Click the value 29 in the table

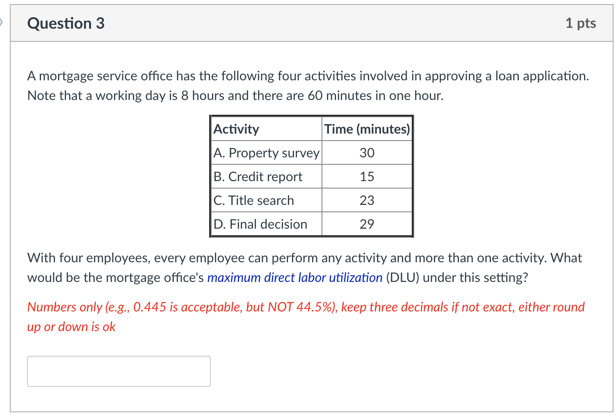[x=367, y=224]
